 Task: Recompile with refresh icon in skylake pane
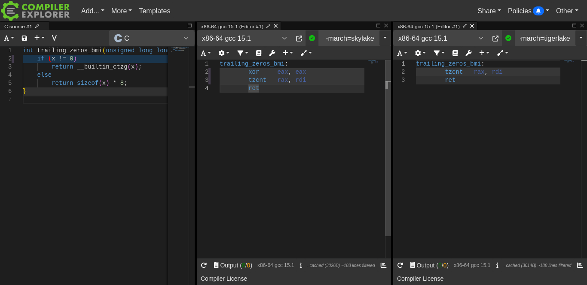tap(204, 265)
